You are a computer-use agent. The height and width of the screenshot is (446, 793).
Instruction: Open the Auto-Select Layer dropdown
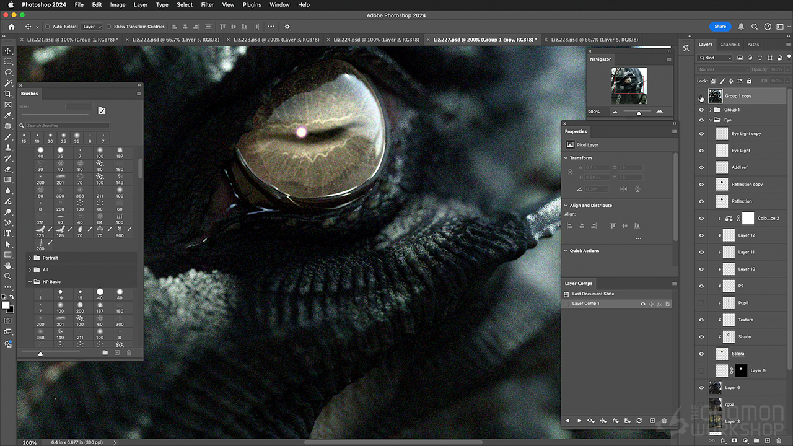tap(92, 27)
